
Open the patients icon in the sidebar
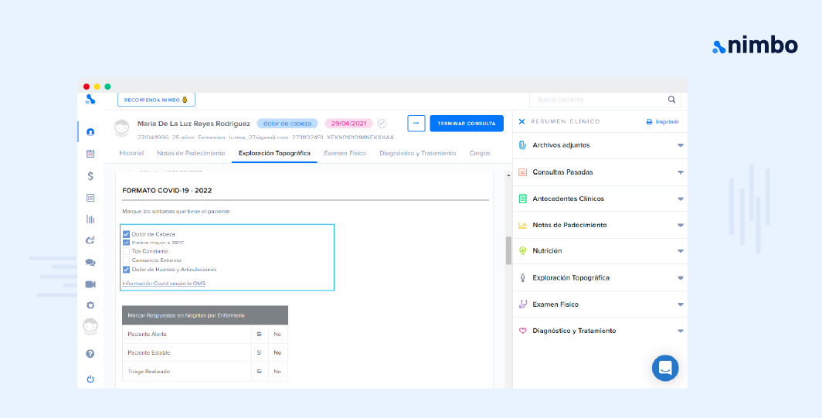tap(90, 132)
